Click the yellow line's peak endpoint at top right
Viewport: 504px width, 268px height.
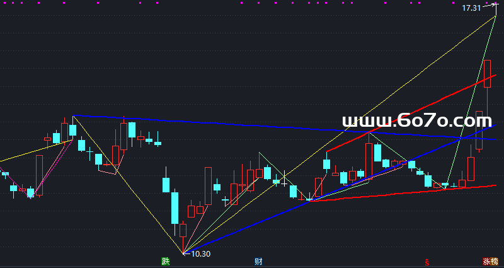[496, 17]
